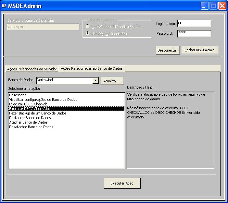Select Use Windows NT Authentication radio button
The width and height of the screenshot is (228, 203).
coord(87,26)
